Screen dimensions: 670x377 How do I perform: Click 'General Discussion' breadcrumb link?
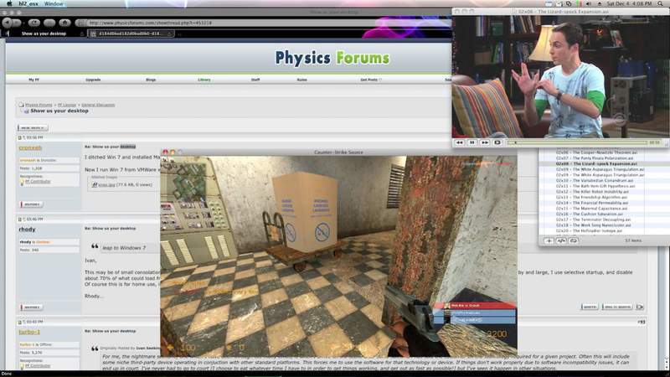[x=98, y=105]
